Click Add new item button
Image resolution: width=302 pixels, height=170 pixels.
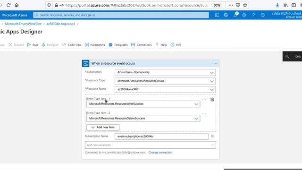click(103, 127)
